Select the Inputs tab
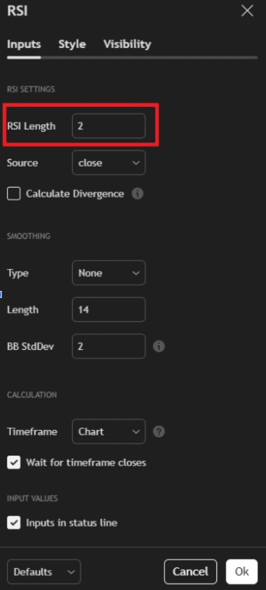The height and width of the screenshot is (590, 266). point(24,44)
